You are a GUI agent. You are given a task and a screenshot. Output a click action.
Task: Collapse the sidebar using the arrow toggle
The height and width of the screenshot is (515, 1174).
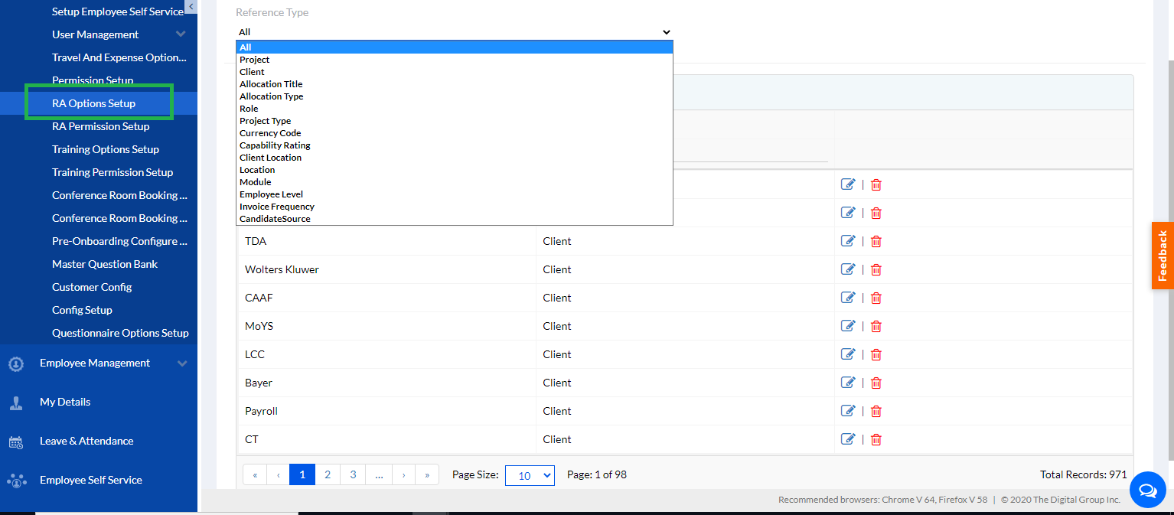click(x=191, y=7)
